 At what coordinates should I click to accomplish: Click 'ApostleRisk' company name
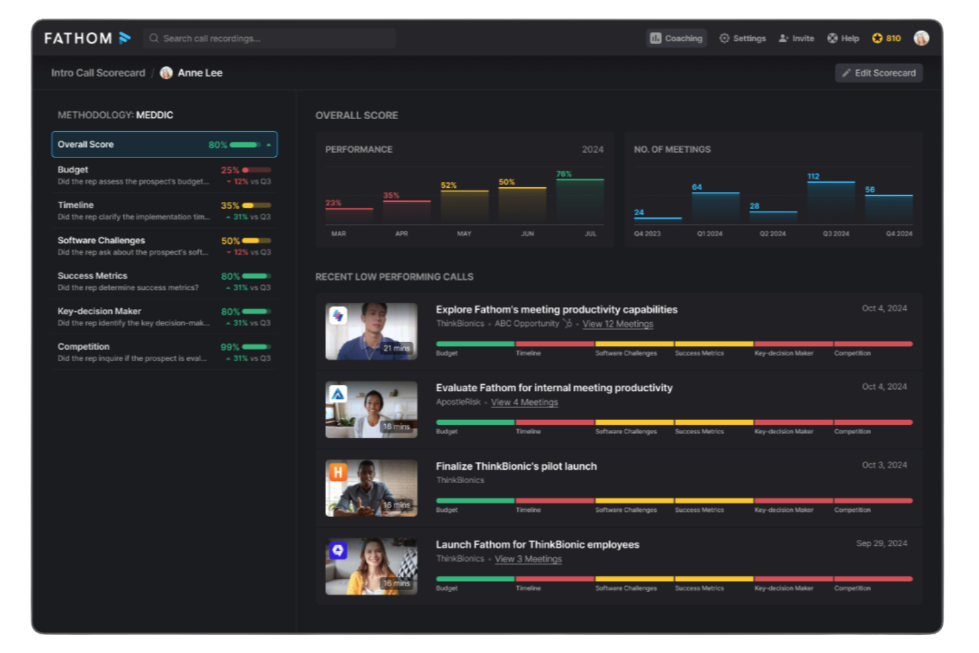(x=458, y=402)
